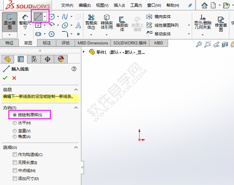Image resolution: width=234 pixels, height=185 pixels.
Task: Select the Circle sketch tool
Action: click(52, 16)
